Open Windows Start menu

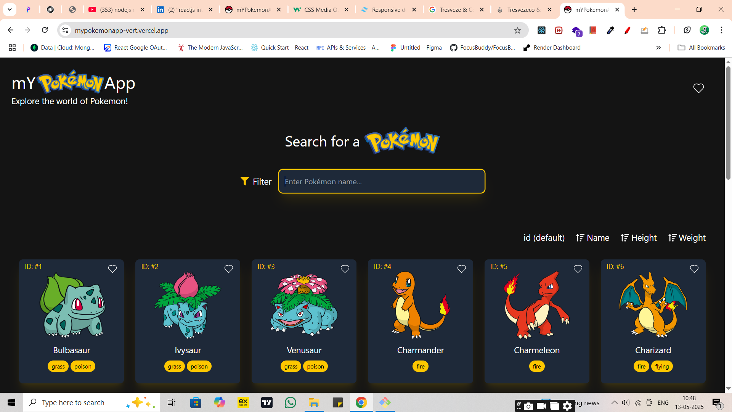tap(11, 402)
